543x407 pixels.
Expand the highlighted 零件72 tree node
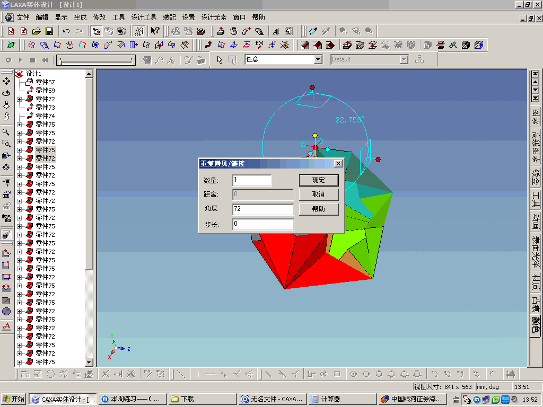pyautogui.click(x=20, y=158)
